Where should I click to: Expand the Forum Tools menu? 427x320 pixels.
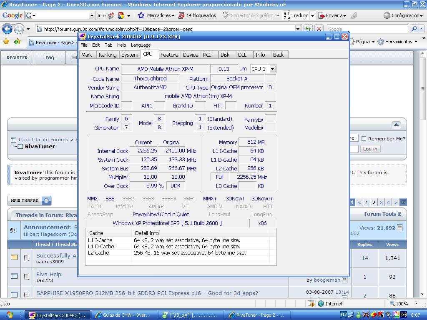tap(382, 214)
